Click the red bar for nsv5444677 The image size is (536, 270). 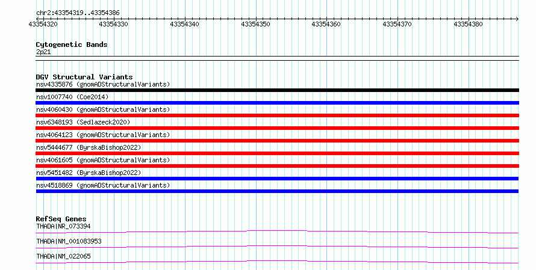(x=277, y=153)
